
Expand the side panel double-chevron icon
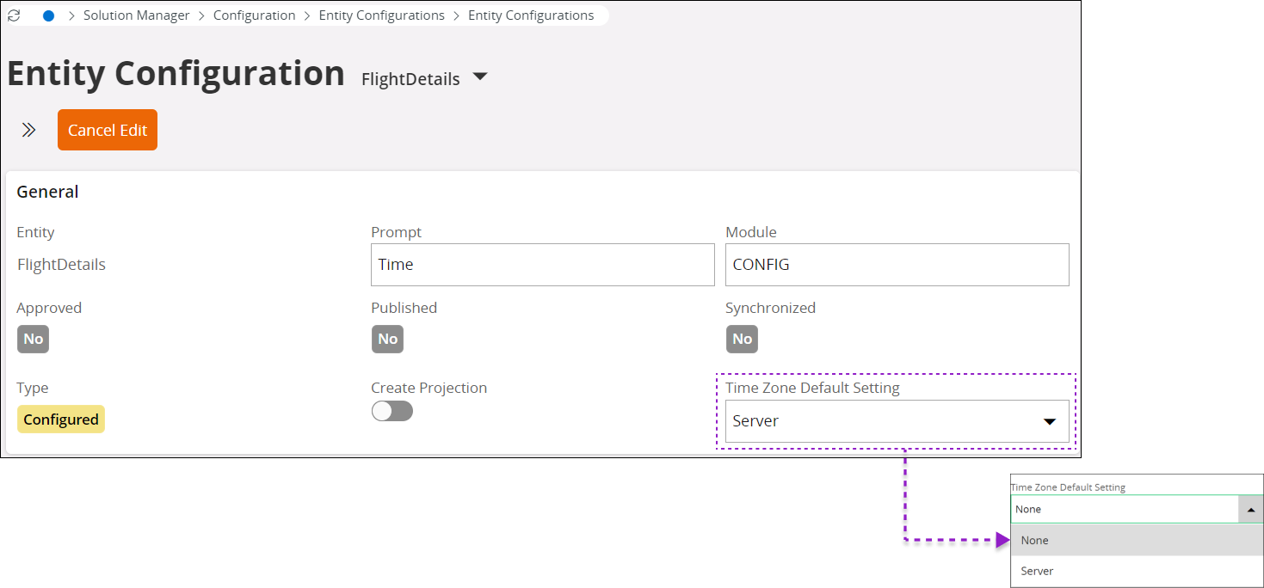(x=29, y=130)
